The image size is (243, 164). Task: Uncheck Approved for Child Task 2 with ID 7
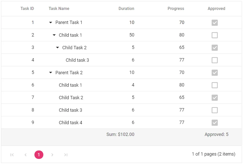[x=214, y=97]
